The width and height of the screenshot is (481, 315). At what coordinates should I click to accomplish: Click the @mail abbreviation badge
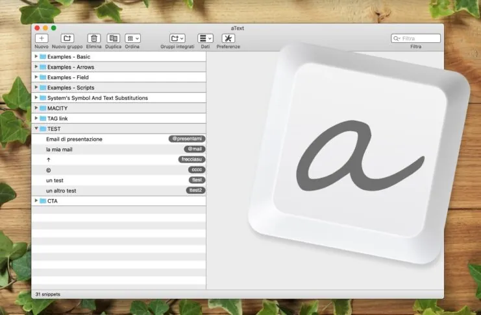195,149
